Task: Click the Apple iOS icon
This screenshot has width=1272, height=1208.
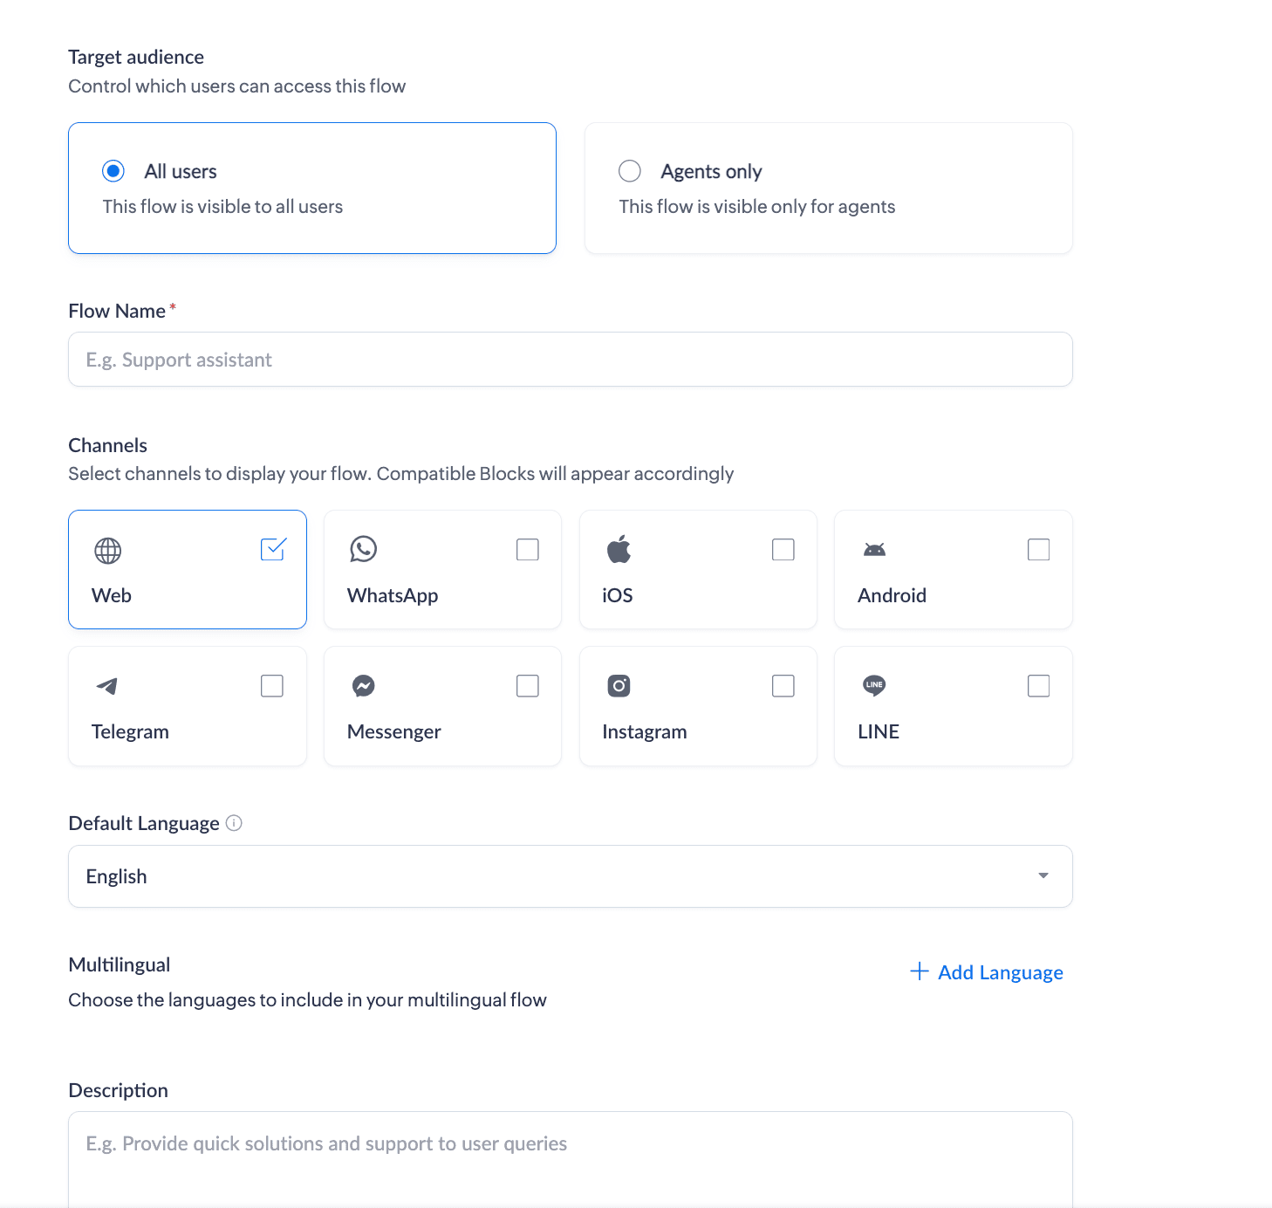Action: click(x=619, y=549)
